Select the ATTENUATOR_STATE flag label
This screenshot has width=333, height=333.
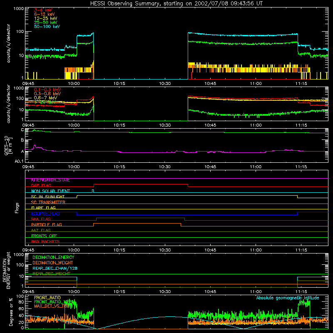[x=50, y=180]
